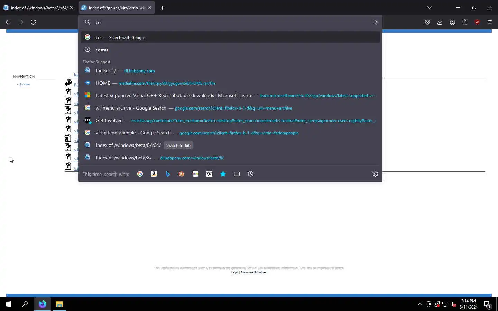
Task: Search in open Tabs icon
Action: click(237, 174)
